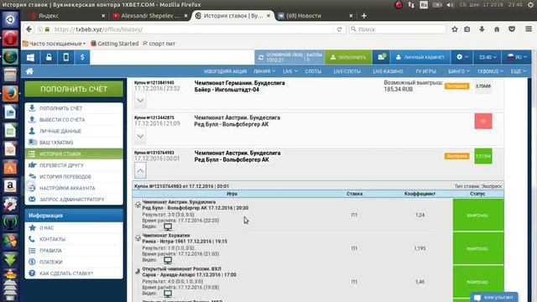Open ЛИЧНЫЙ КАБИНЕТ
Viewport: 537px width, 302px height.
[420, 57]
